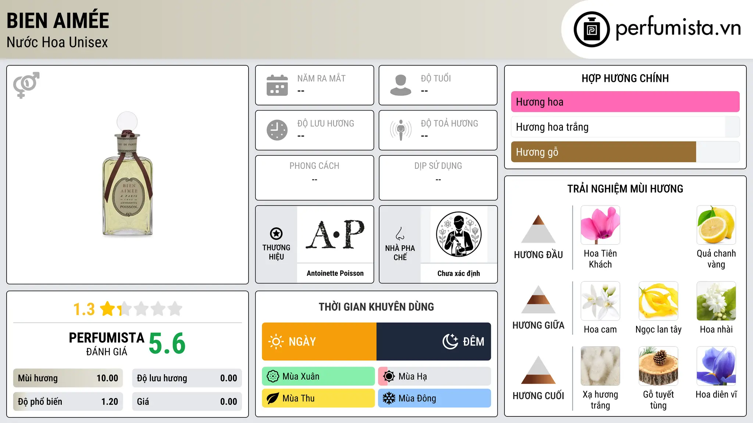Click the leaf icon for Mùa Thu

point(273,398)
